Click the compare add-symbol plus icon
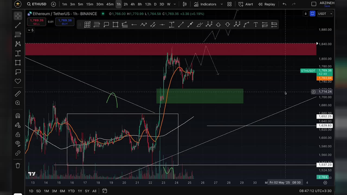 tap(53, 4)
